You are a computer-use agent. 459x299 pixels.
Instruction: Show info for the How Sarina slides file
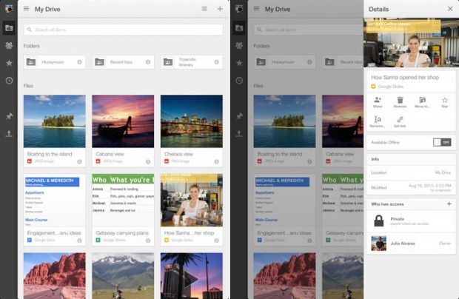[216, 241]
